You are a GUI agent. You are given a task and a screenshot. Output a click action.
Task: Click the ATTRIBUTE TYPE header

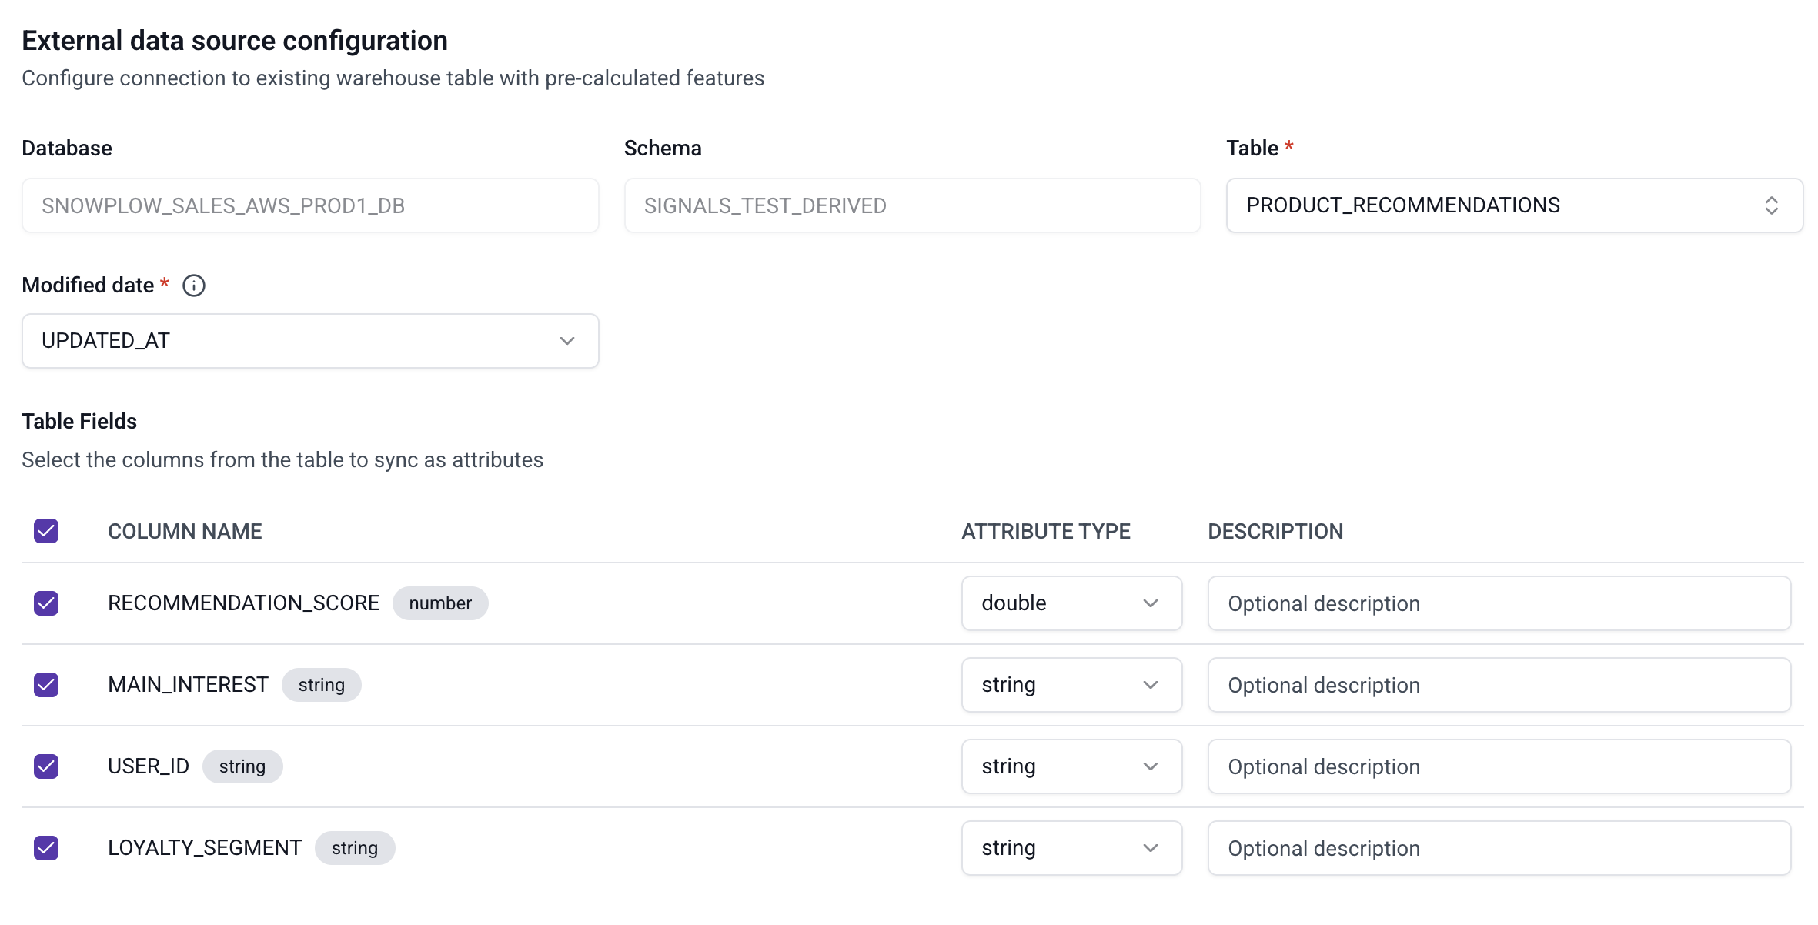point(1046,531)
